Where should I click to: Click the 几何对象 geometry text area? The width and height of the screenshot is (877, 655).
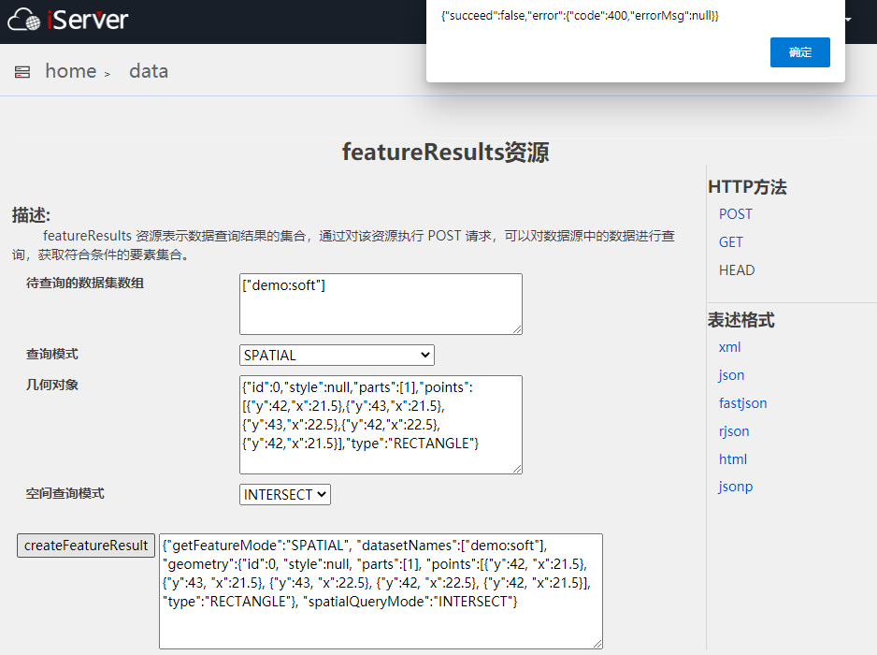pyautogui.click(x=381, y=425)
